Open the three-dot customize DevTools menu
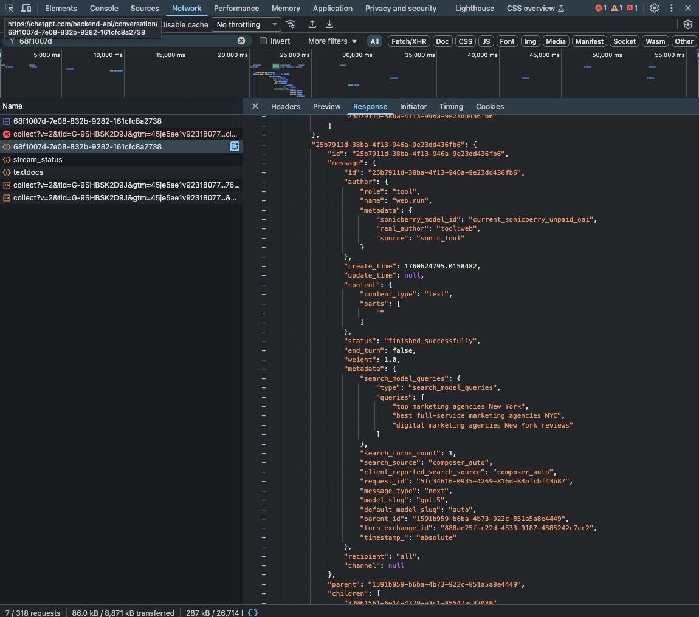 point(672,8)
